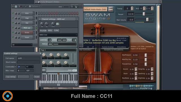Toggle the Violin channel mute LED
Screen dimensions: 181x102
coord(13,33)
